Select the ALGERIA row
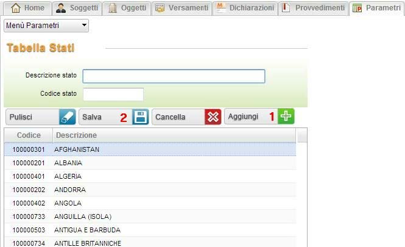Image resolution: width=405 pixels, height=247 pixels. (x=150, y=176)
